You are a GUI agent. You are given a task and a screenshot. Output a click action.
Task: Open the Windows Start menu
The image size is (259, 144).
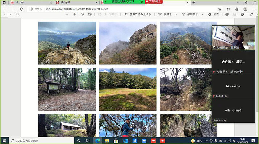point(4,141)
